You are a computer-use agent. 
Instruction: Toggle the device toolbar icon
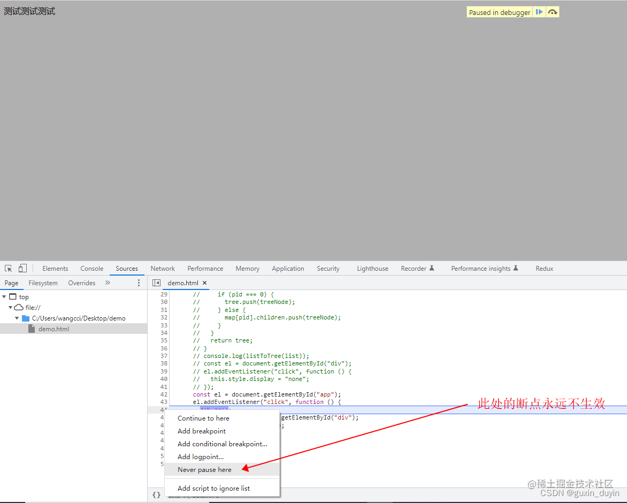22,268
